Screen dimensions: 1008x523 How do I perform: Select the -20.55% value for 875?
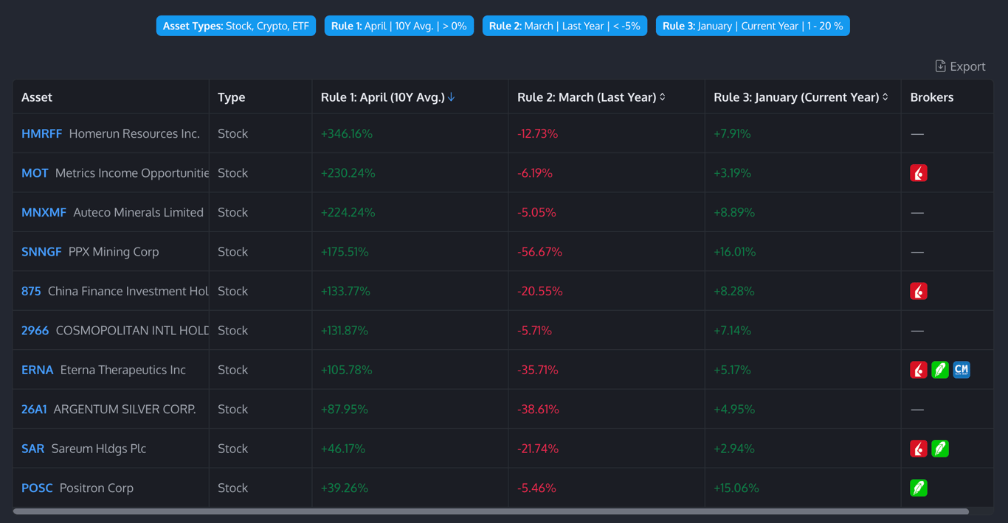click(x=539, y=291)
